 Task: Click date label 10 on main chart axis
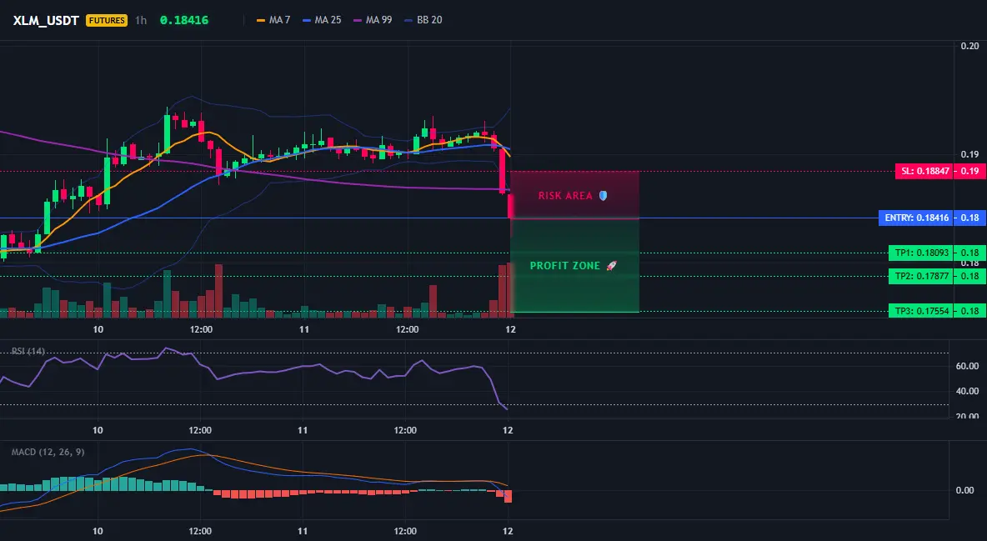pyautogui.click(x=98, y=329)
